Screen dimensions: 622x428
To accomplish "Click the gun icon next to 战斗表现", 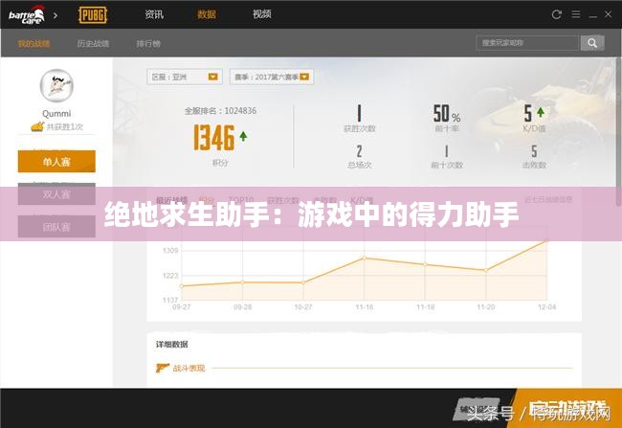I will click(x=163, y=368).
